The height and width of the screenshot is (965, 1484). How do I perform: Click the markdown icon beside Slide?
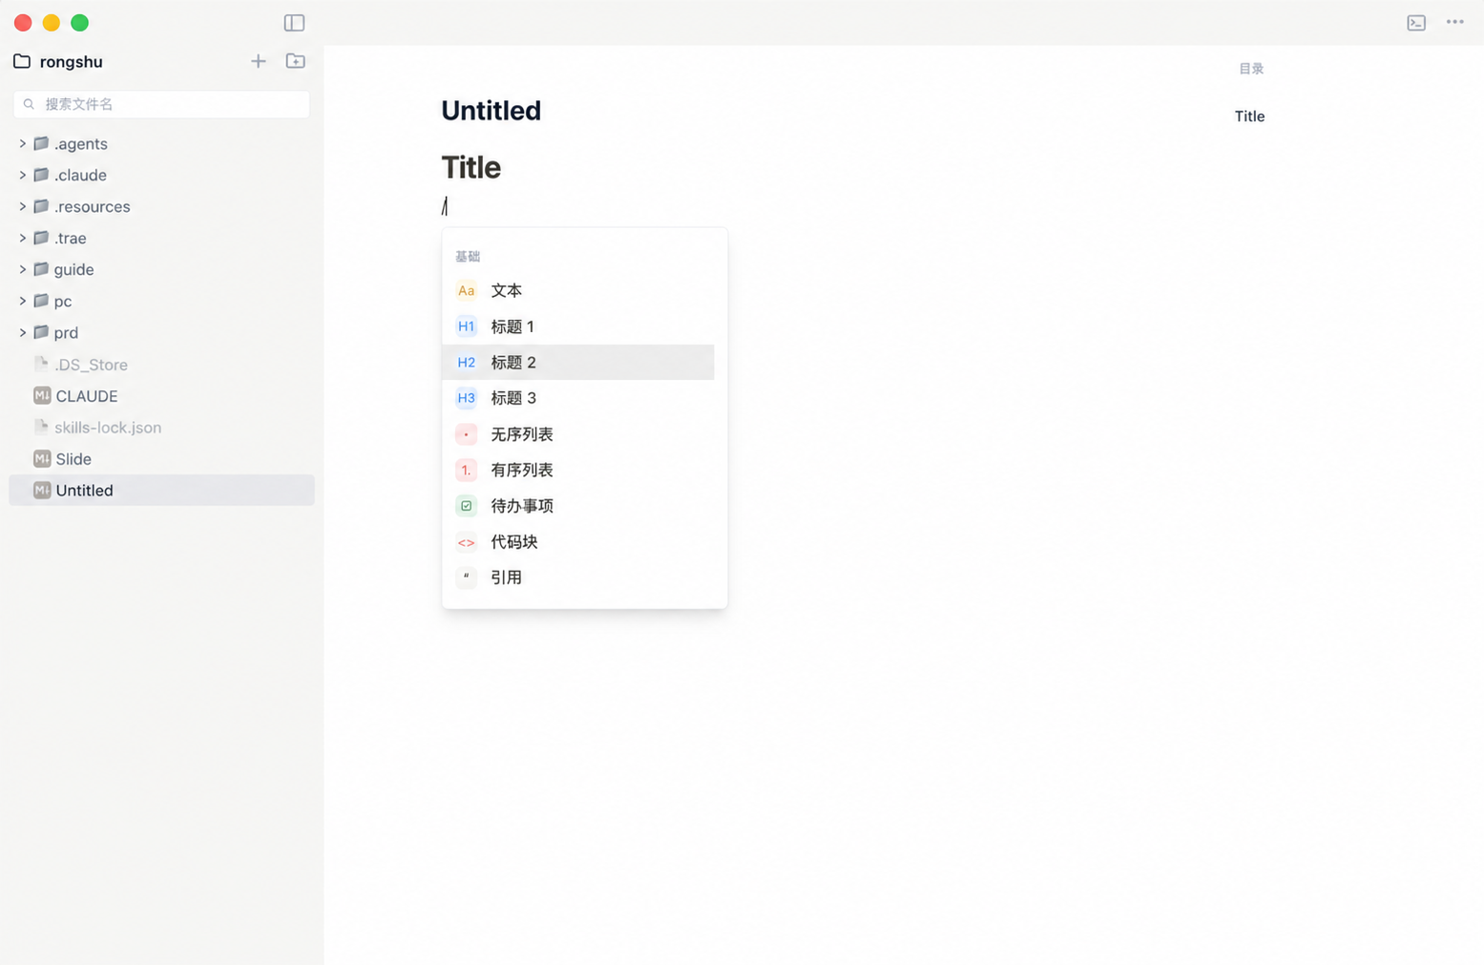point(42,459)
